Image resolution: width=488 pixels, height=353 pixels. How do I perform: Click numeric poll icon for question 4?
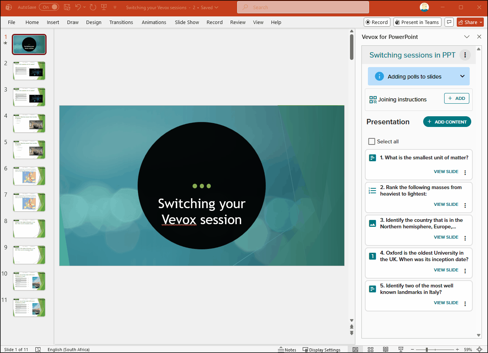point(373,256)
